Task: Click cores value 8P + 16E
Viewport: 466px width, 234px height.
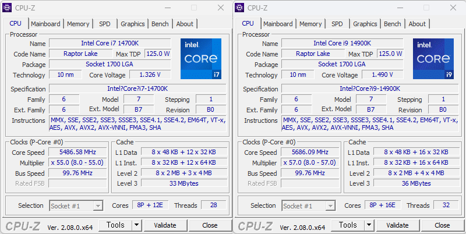Action: coord(383,205)
